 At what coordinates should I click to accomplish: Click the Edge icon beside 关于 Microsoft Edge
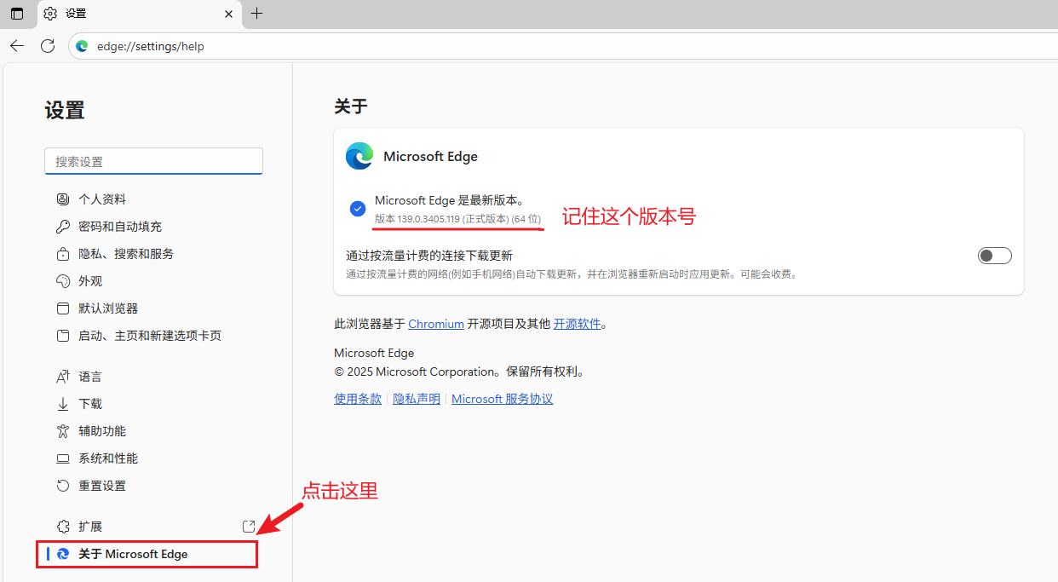point(62,554)
